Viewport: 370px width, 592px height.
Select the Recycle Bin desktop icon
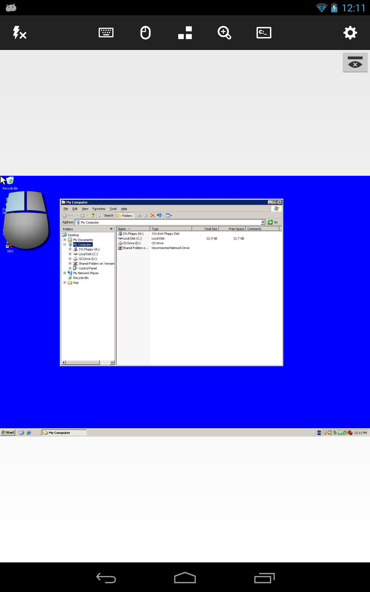tap(10, 183)
